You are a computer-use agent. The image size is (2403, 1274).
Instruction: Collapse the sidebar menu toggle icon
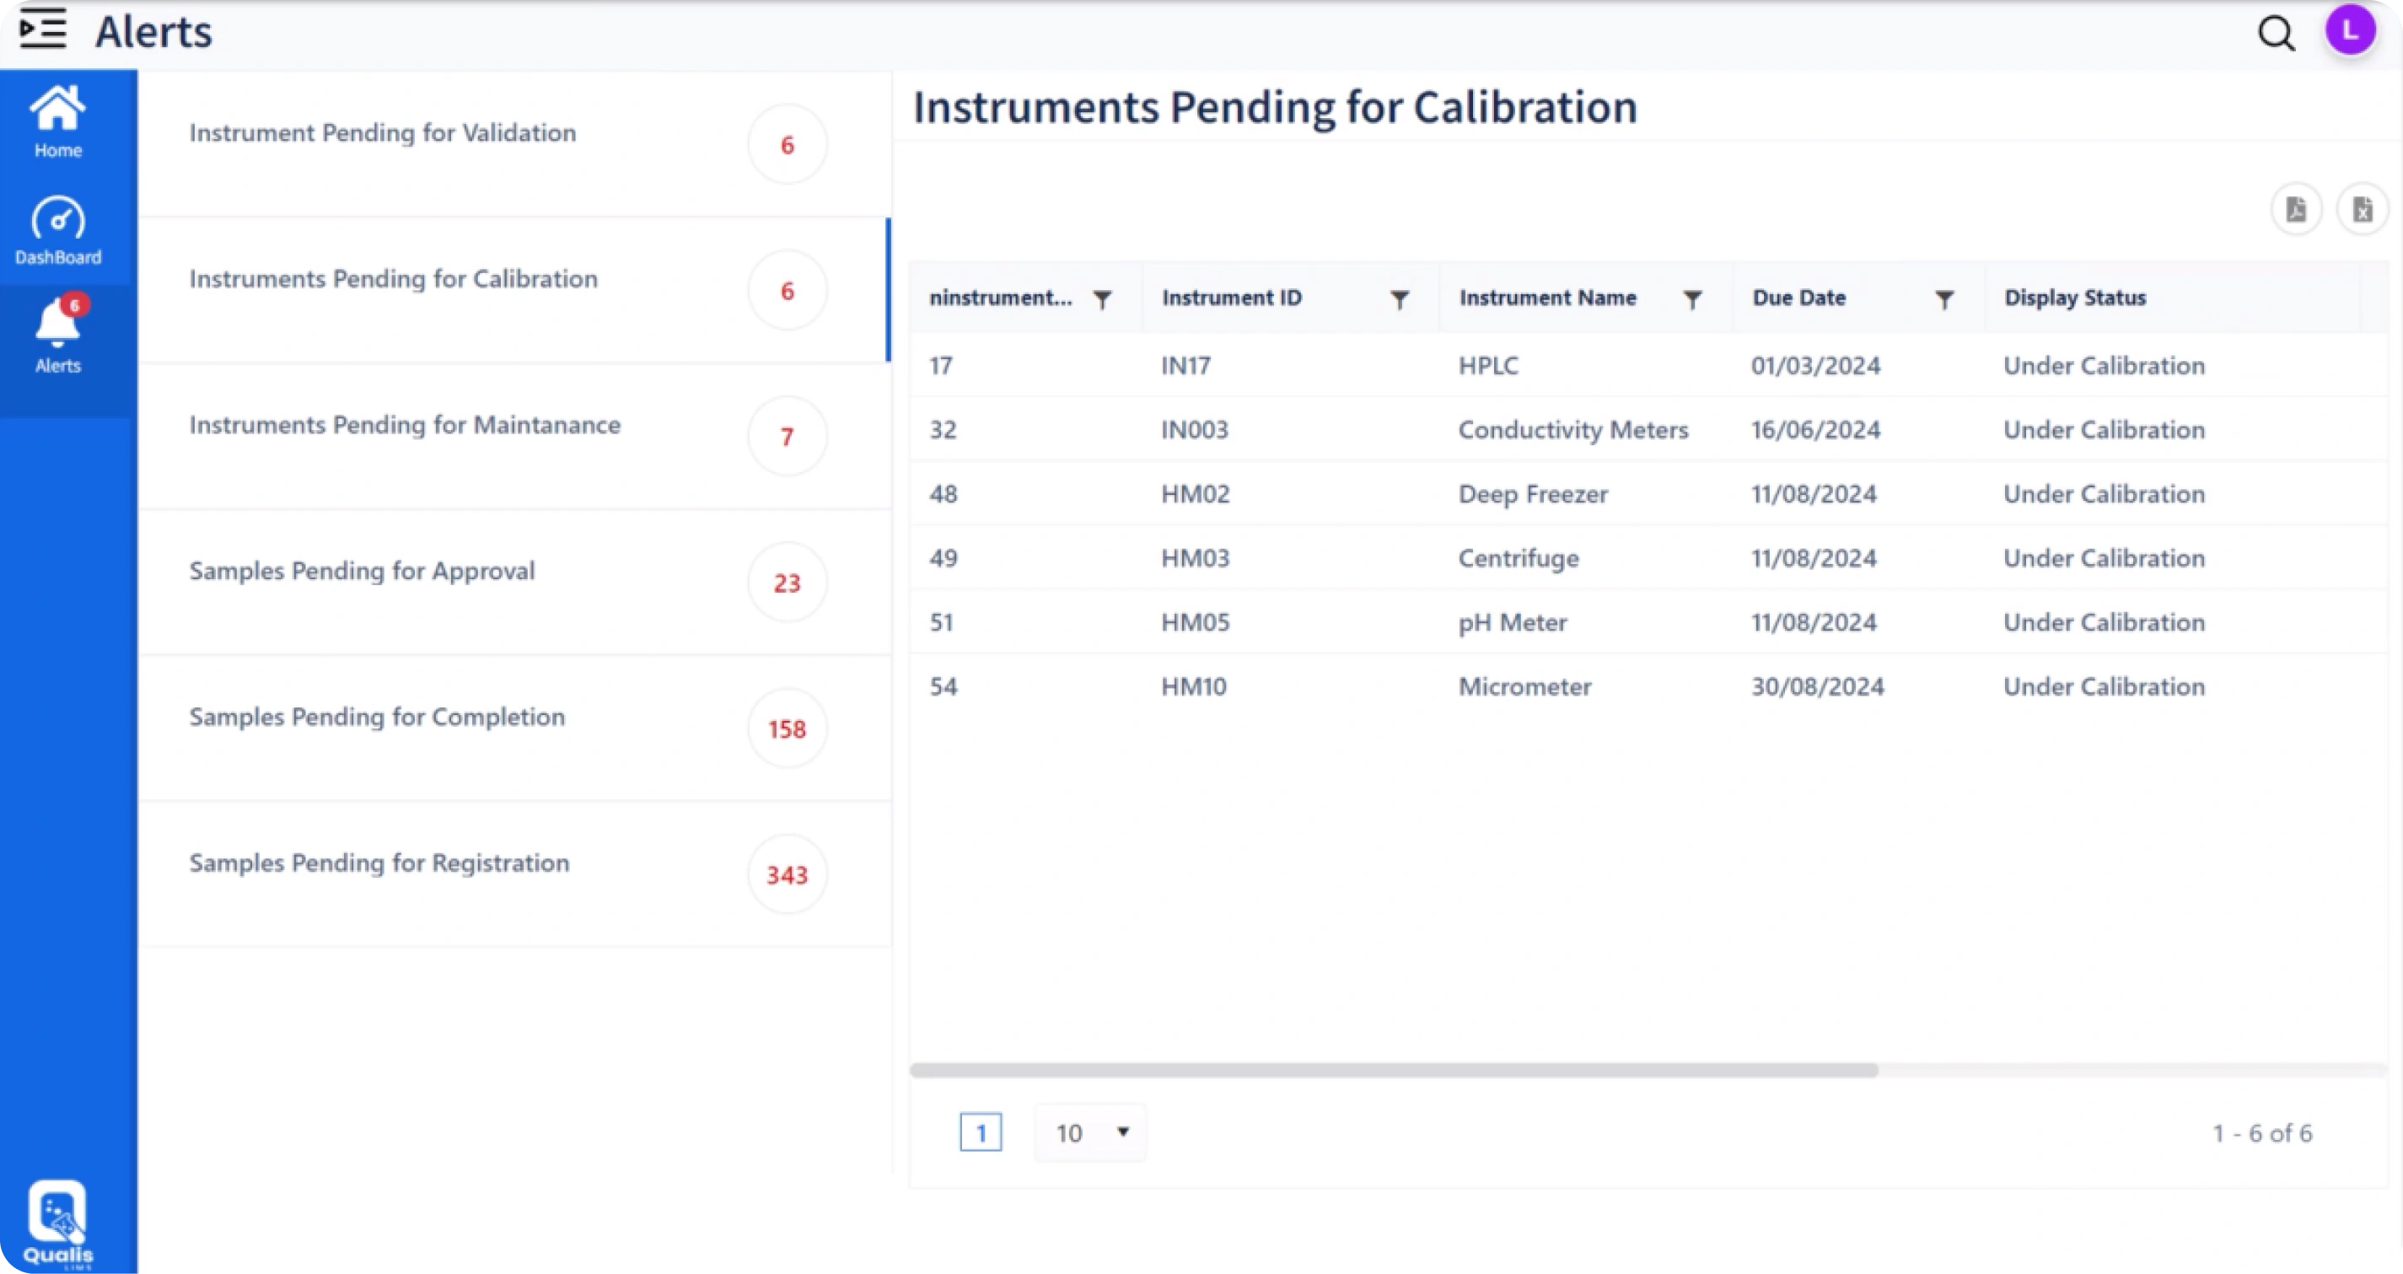(43, 29)
